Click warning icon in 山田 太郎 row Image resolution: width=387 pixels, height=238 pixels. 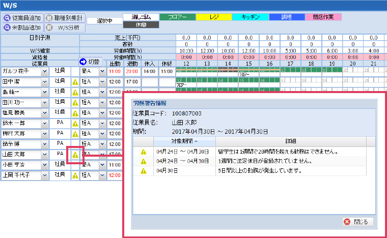[75, 154]
